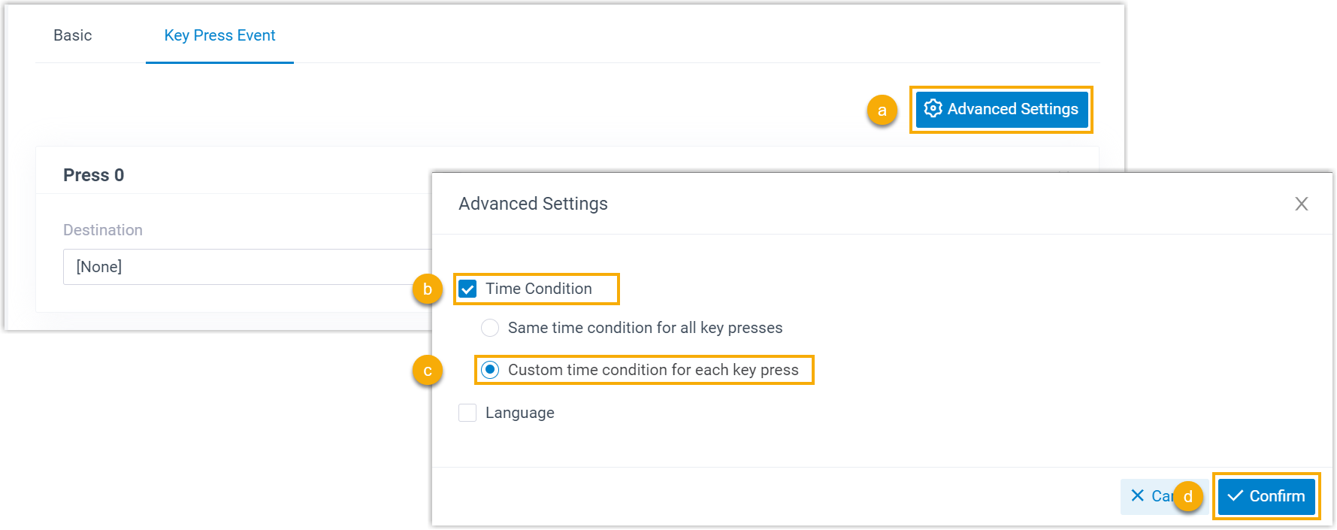Click the orange step marker labeled d
The image size is (1337, 530).
point(1187,496)
